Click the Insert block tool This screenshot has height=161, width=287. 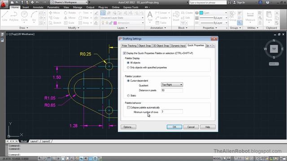[176, 16]
